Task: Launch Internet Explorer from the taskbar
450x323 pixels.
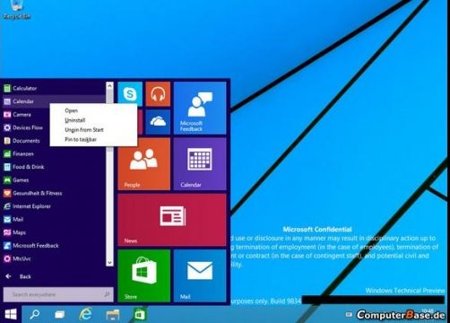Action: [x=85, y=314]
